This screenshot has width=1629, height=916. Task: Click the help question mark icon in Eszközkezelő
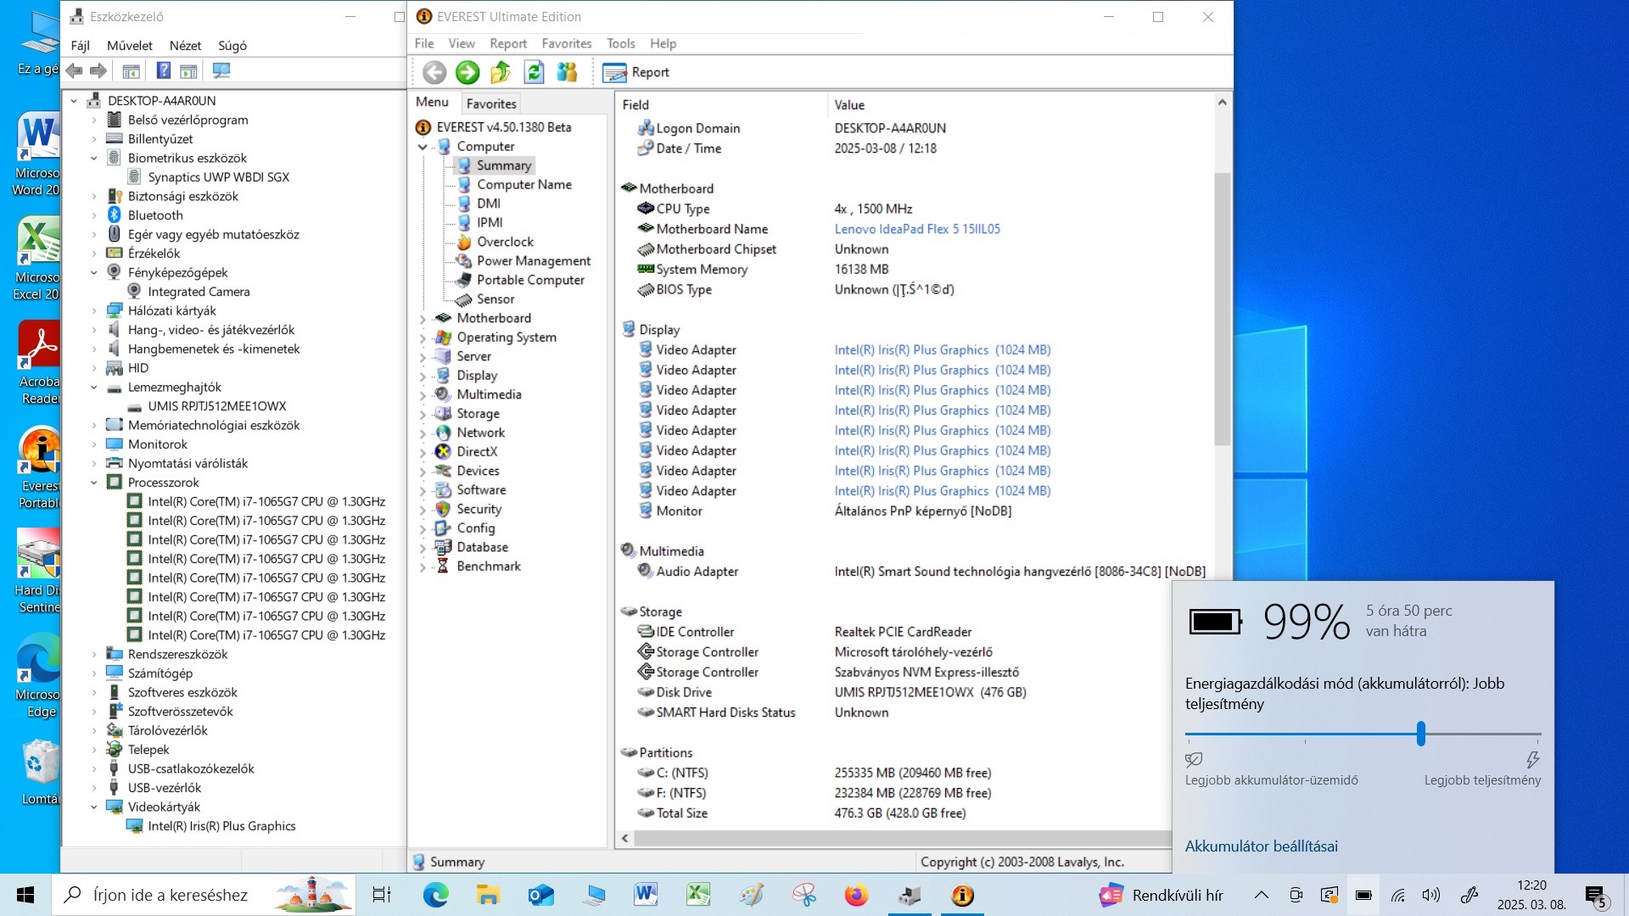[x=164, y=71]
